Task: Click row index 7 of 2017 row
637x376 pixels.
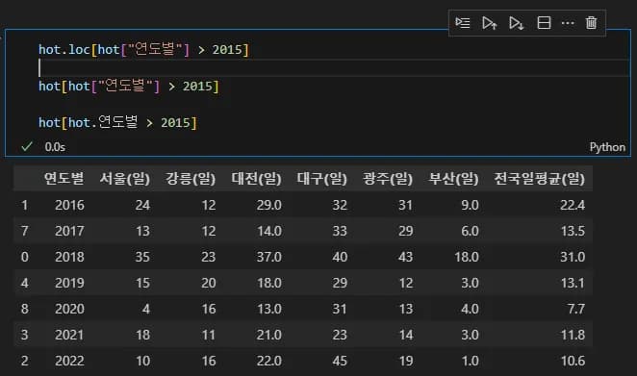Action: click(x=25, y=231)
